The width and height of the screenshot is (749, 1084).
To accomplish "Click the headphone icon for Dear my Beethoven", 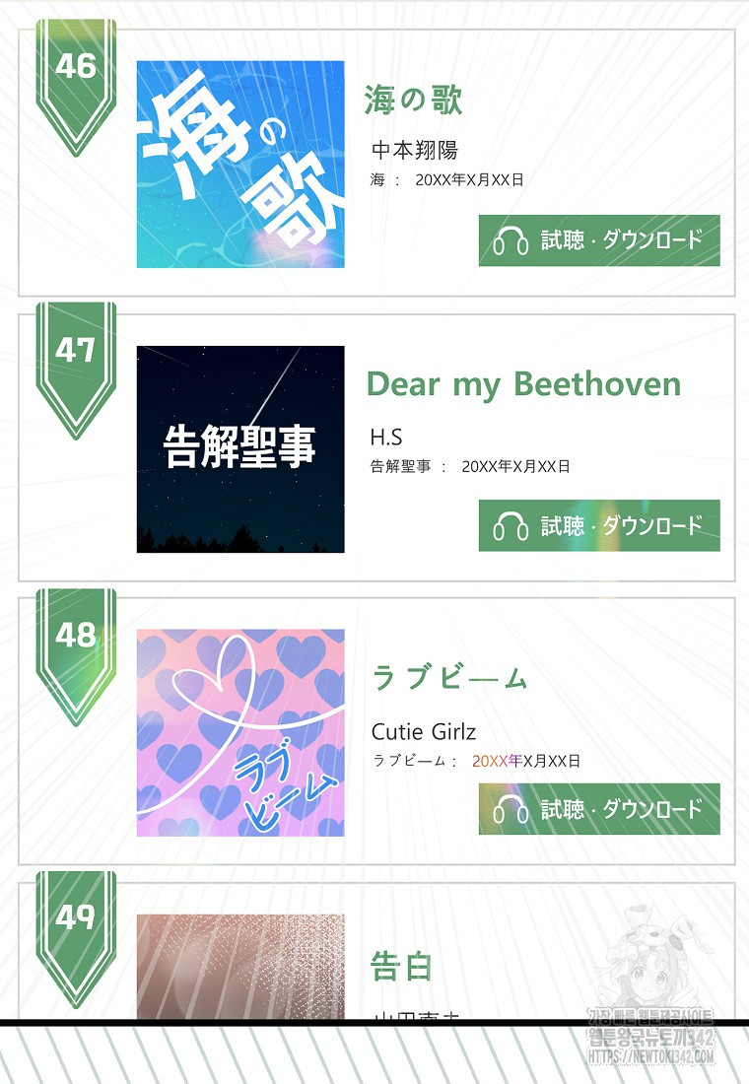I will pos(511,525).
